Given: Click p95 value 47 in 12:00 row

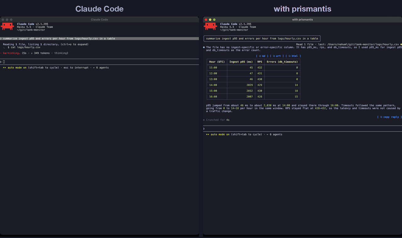Looking at the screenshot, I should pos(251,73).
